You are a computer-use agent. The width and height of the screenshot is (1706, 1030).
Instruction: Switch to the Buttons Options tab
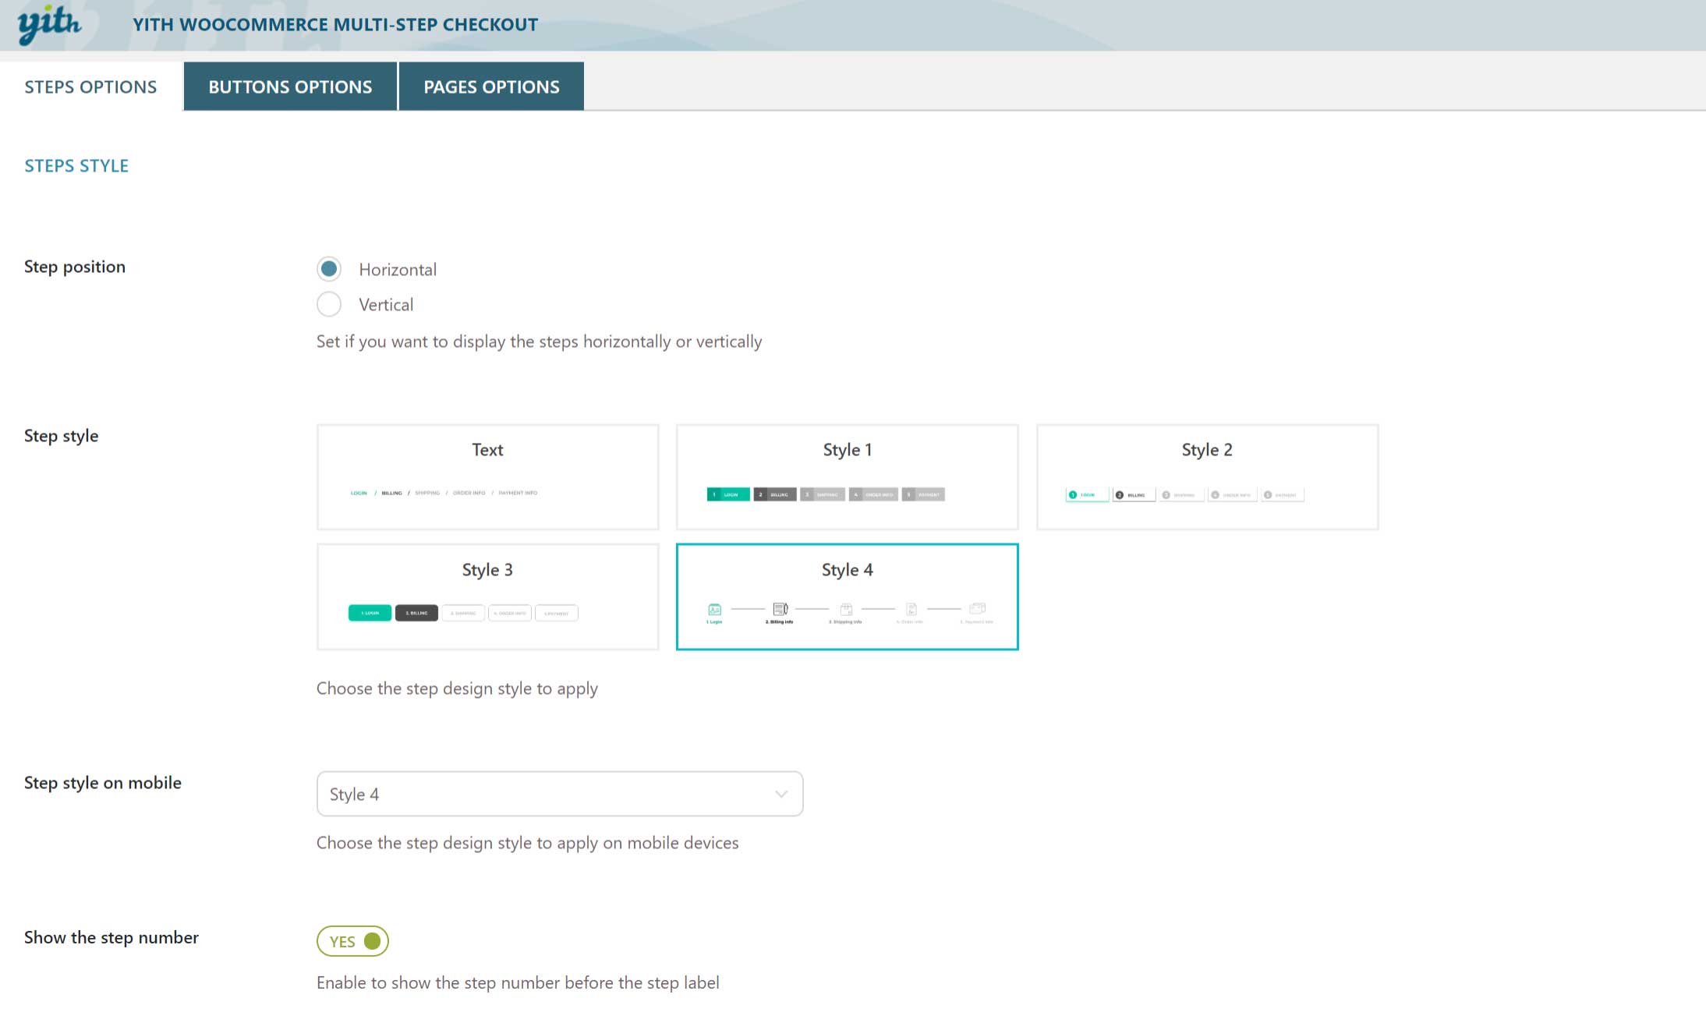click(290, 87)
